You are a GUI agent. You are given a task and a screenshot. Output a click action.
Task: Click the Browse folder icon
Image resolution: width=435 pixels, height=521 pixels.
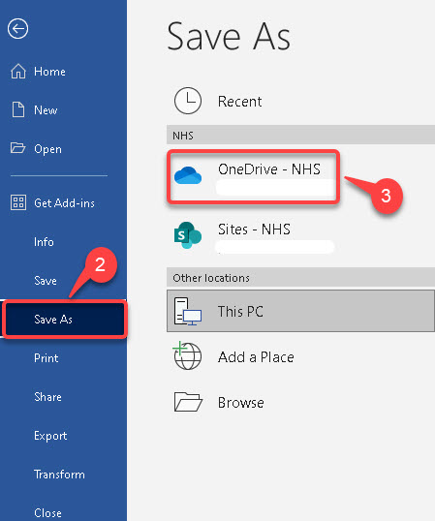coord(188,402)
